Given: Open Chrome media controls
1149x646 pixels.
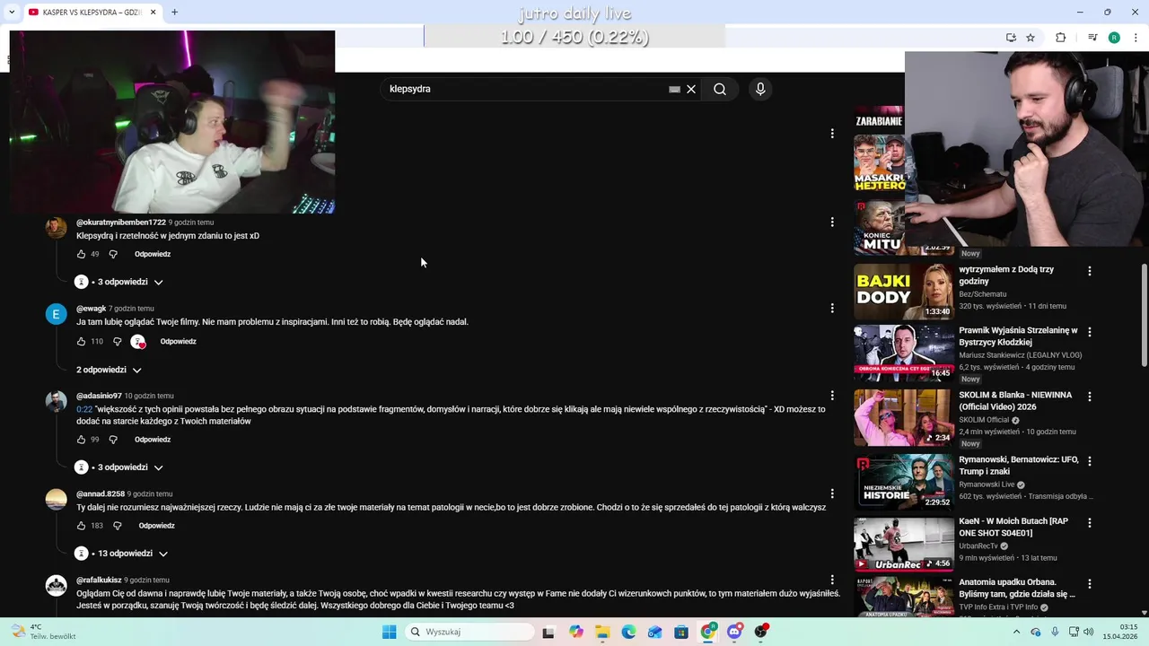Looking at the screenshot, I should pyautogui.click(x=1092, y=38).
